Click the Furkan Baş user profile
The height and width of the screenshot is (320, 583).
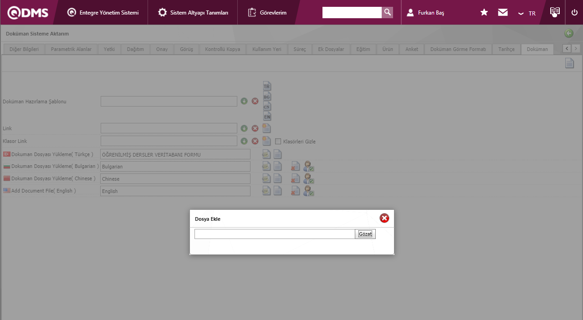coord(425,13)
